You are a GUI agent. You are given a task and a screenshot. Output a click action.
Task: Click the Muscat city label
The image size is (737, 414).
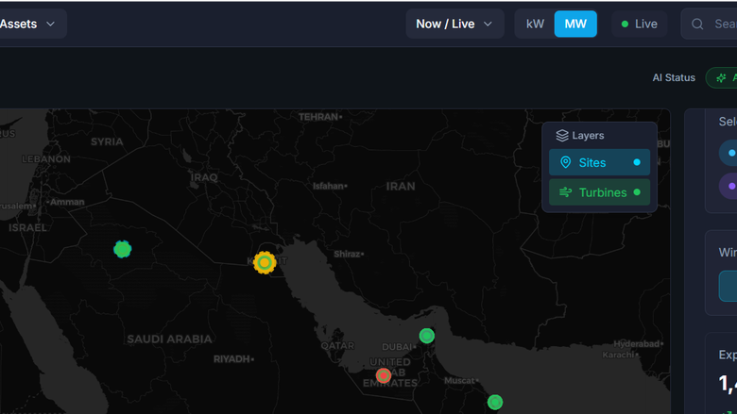pyautogui.click(x=461, y=381)
